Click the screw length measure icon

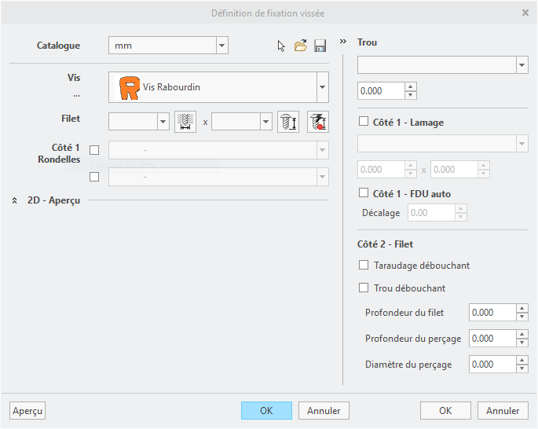coord(288,122)
